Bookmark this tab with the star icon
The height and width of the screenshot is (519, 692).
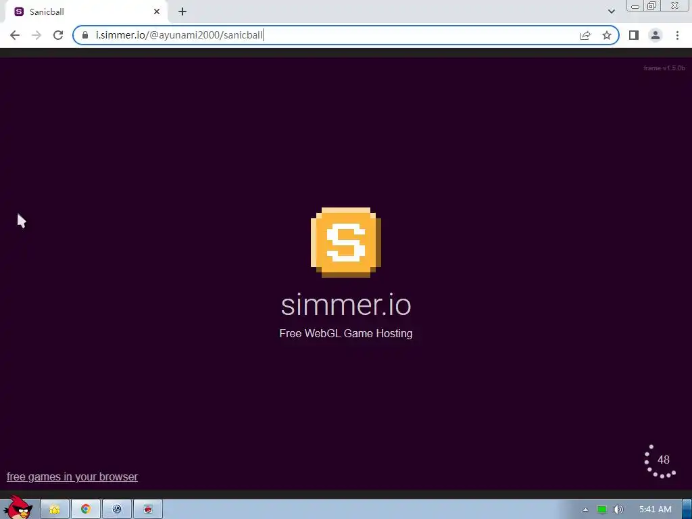coord(607,35)
